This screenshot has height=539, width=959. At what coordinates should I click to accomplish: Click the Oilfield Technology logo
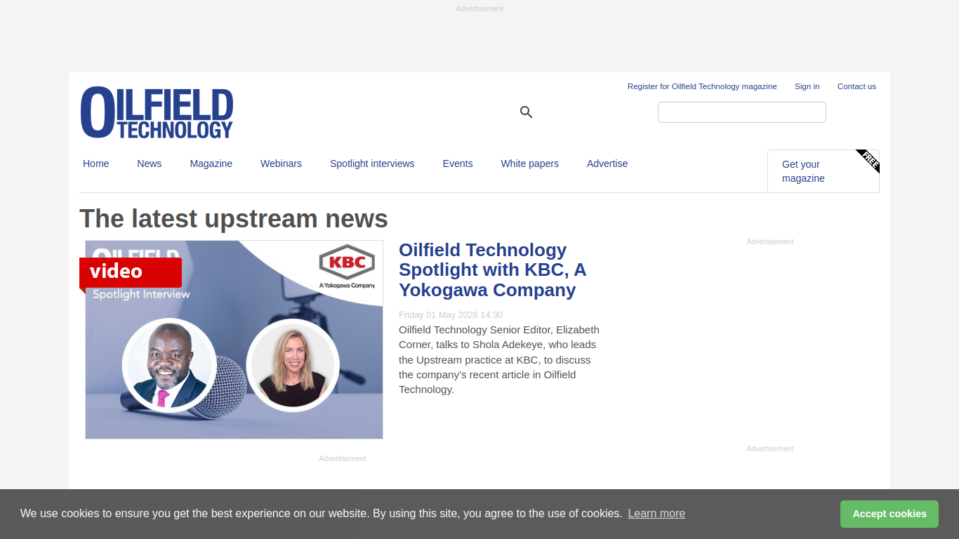click(x=157, y=112)
